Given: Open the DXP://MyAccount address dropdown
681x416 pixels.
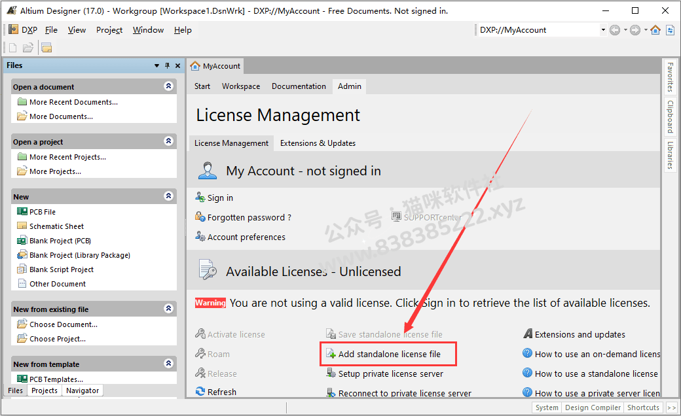Looking at the screenshot, I should click(x=603, y=30).
